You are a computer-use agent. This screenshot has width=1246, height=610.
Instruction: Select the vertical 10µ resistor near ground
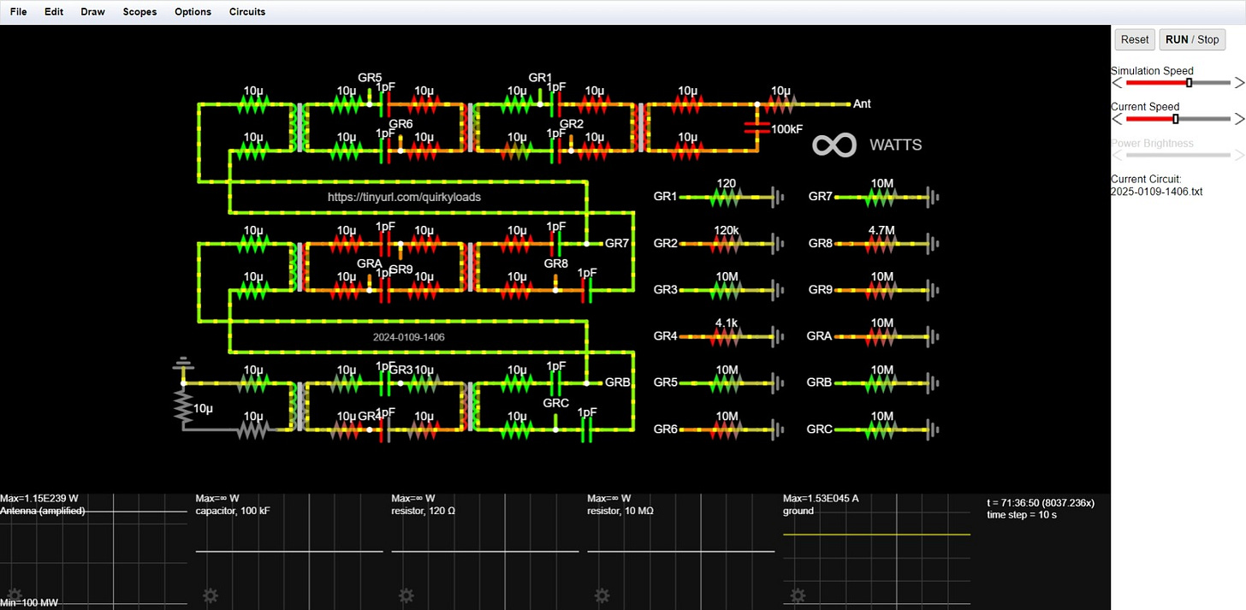click(x=182, y=407)
